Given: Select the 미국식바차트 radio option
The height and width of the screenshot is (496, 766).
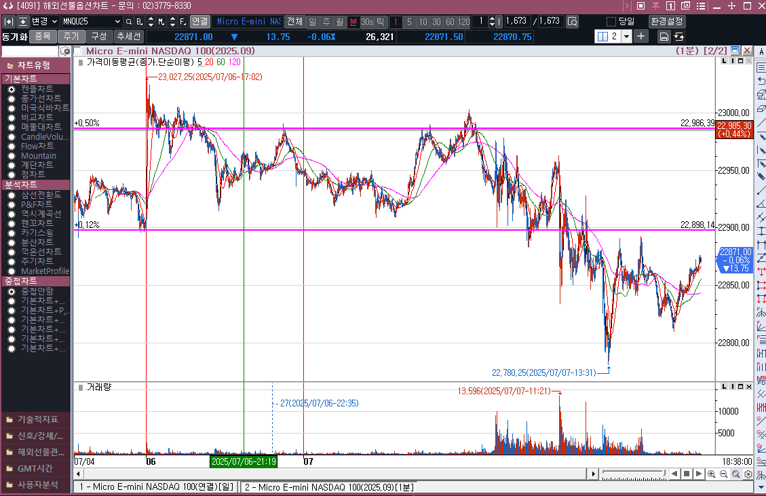Looking at the screenshot, I should (x=12, y=109).
